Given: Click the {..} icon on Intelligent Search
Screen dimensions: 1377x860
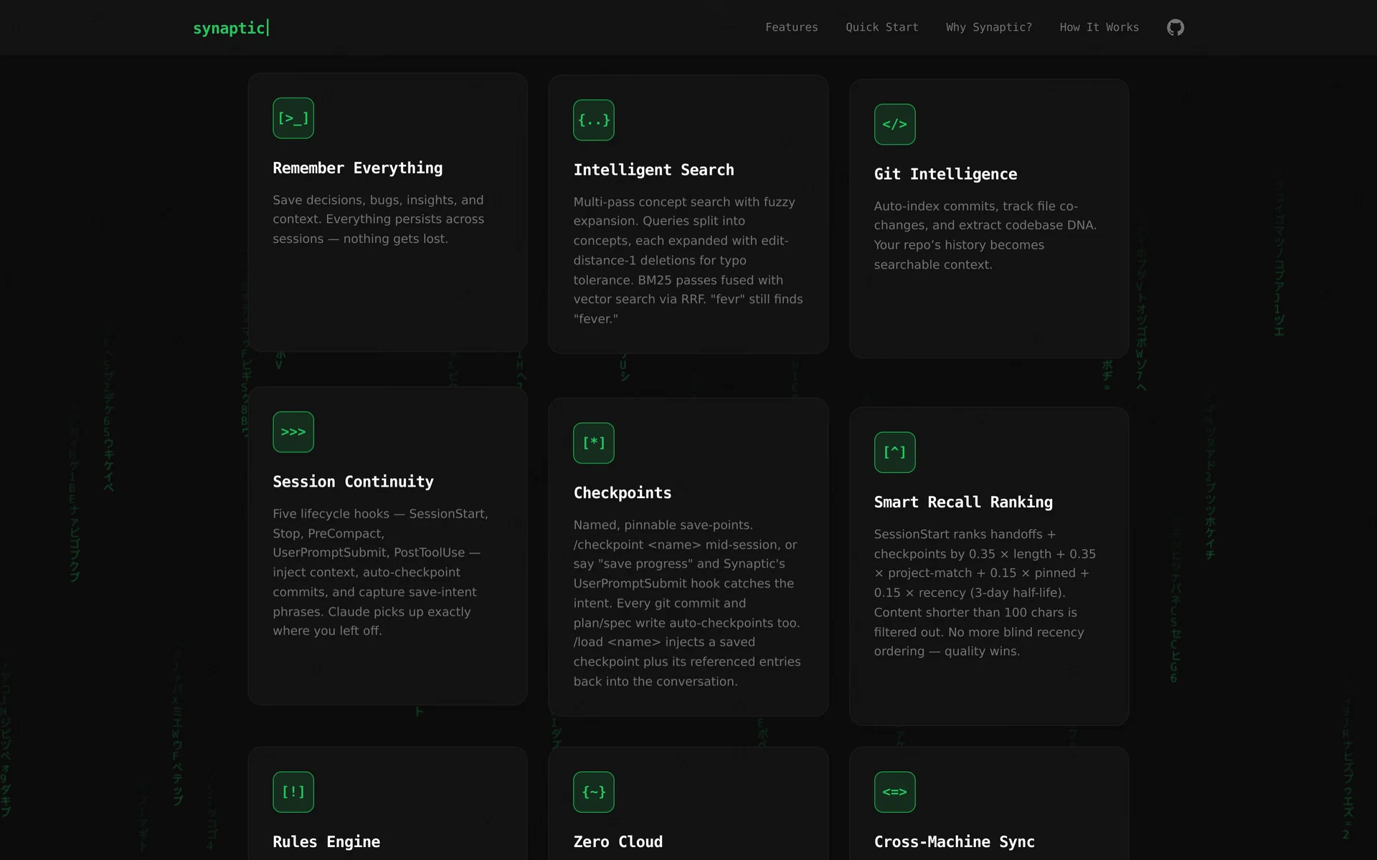Looking at the screenshot, I should pyautogui.click(x=594, y=120).
